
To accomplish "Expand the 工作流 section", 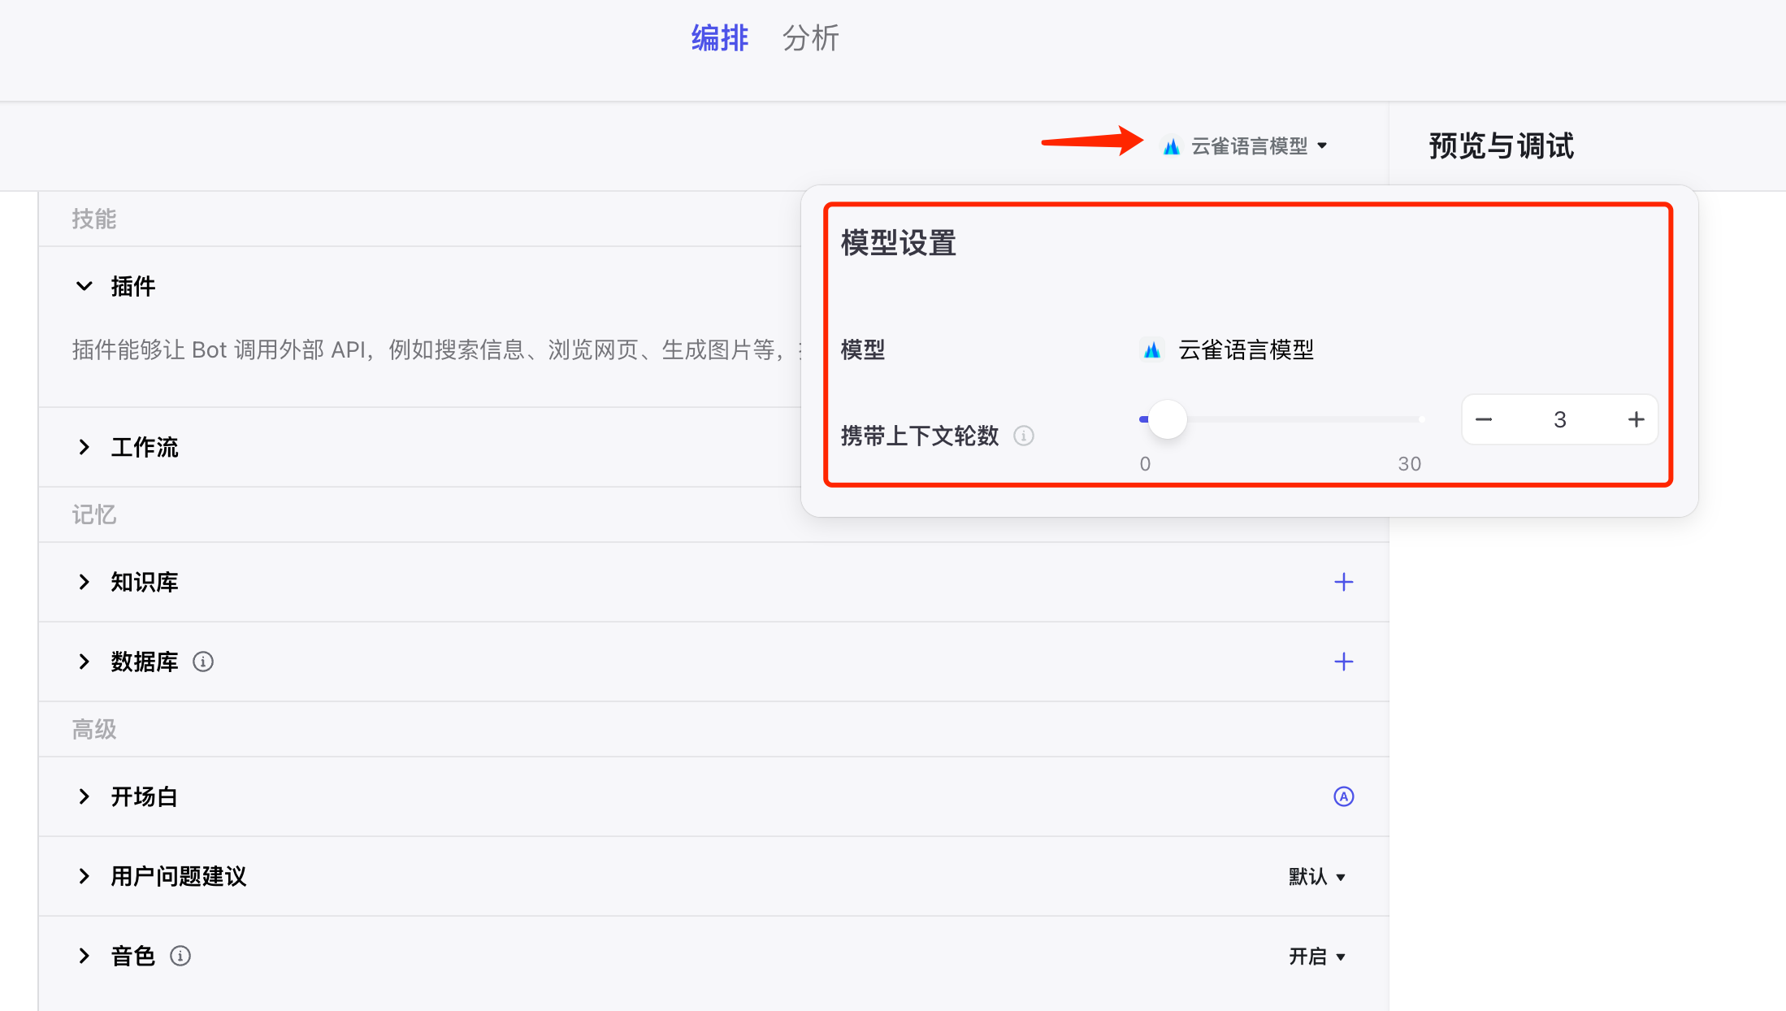I will 85,447.
